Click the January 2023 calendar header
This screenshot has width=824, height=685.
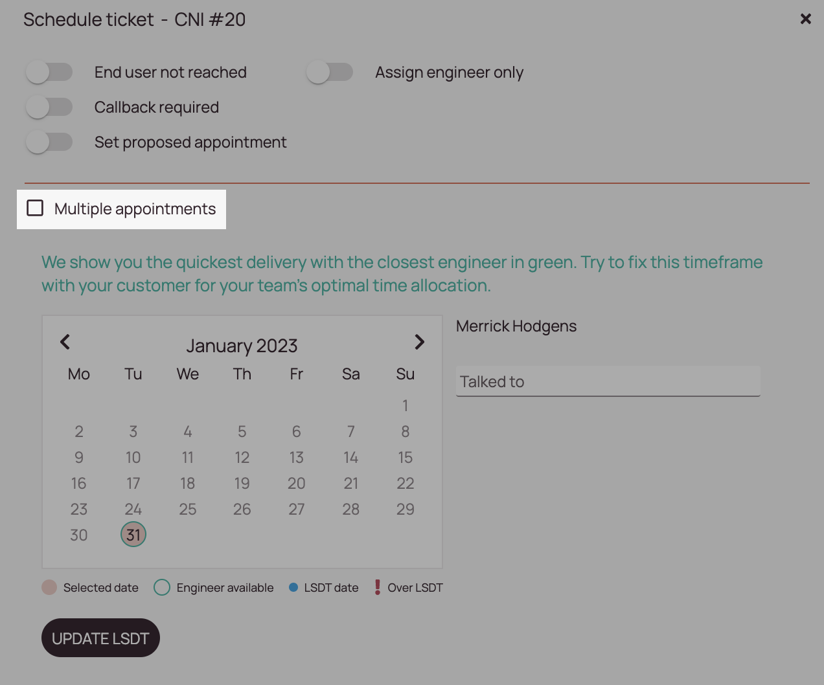click(x=242, y=346)
